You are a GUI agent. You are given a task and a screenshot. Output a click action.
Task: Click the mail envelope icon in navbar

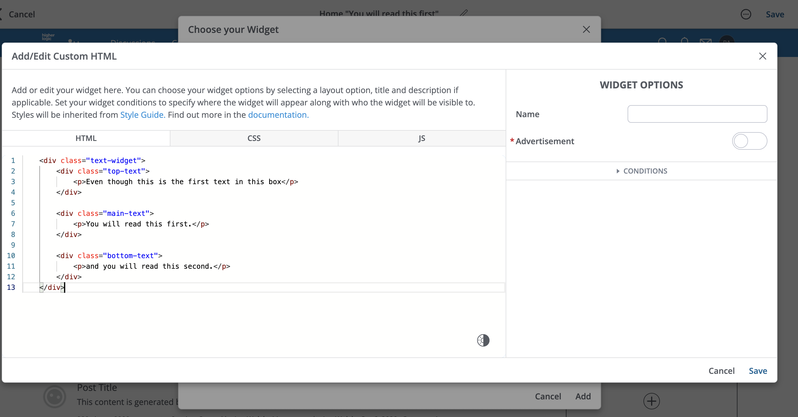[x=705, y=41]
